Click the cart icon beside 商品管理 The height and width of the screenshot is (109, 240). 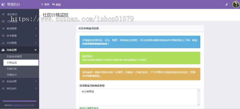[3, 29]
